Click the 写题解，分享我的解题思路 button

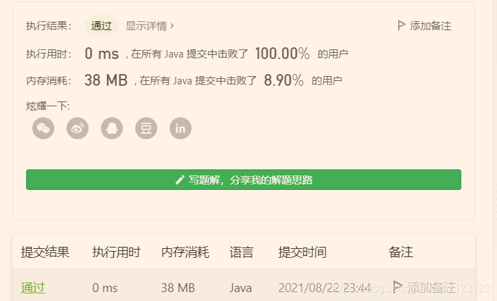point(244,180)
